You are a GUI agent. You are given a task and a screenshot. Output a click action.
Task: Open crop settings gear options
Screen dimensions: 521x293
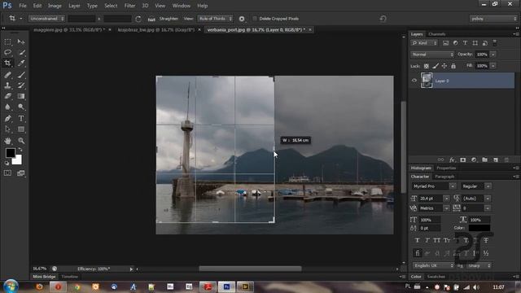pos(242,19)
